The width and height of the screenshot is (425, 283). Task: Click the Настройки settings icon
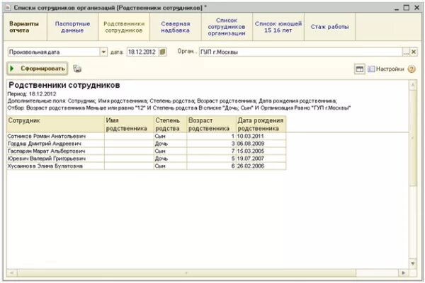point(370,69)
